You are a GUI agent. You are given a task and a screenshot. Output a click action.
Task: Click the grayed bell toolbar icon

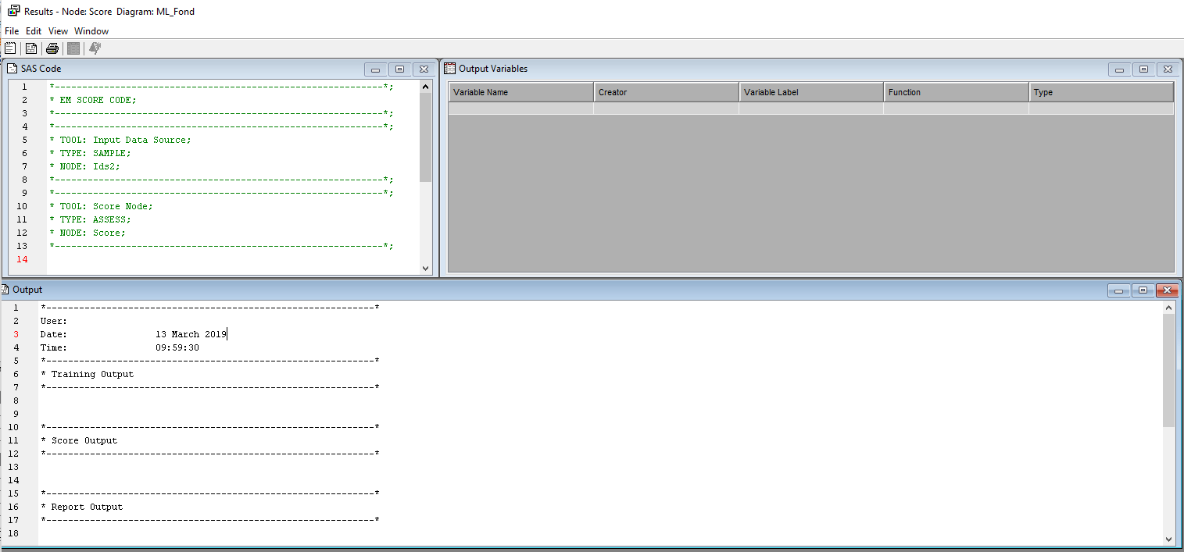[94, 48]
